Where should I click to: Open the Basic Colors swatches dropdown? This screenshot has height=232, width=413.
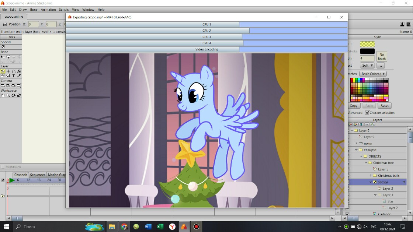pyautogui.click(x=373, y=74)
